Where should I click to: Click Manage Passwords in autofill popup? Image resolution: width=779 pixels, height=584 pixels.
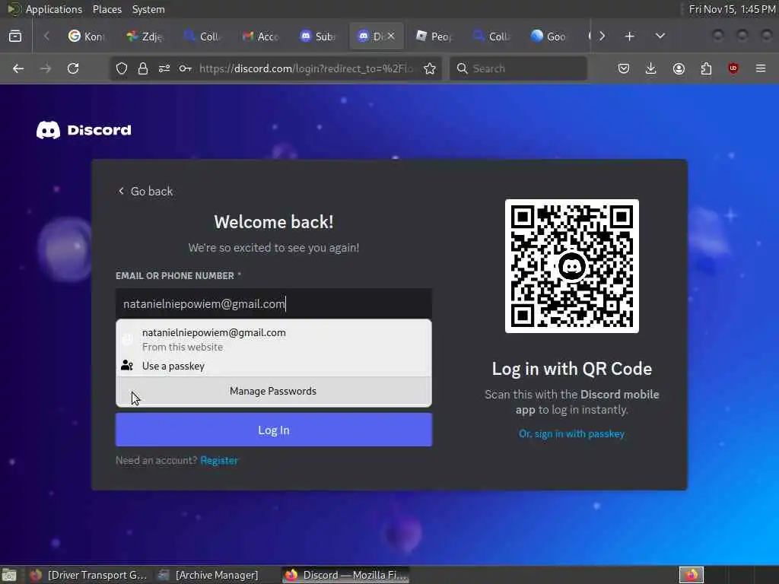coord(274,392)
